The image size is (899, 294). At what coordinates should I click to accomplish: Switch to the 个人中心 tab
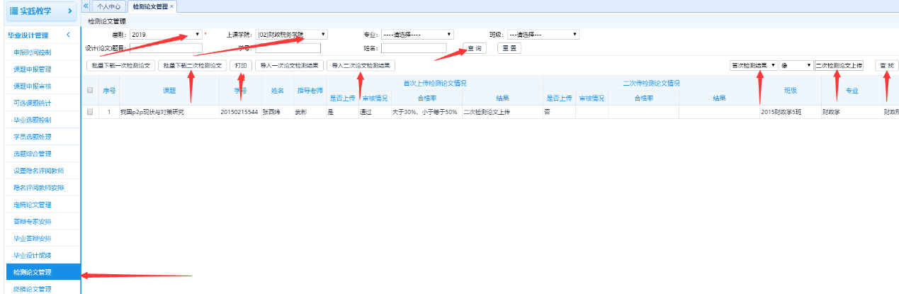point(108,6)
